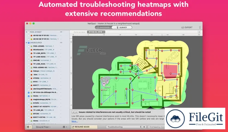Check the DIRECT-KT-VIZIOTV network checkbox
This screenshot has height=132, width=228.
click(29, 107)
